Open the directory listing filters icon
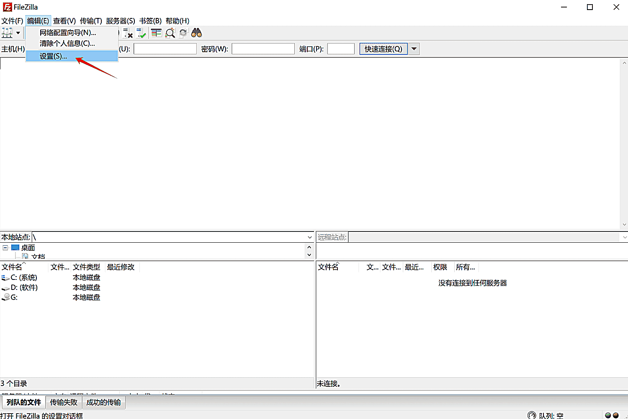 coord(156,33)
